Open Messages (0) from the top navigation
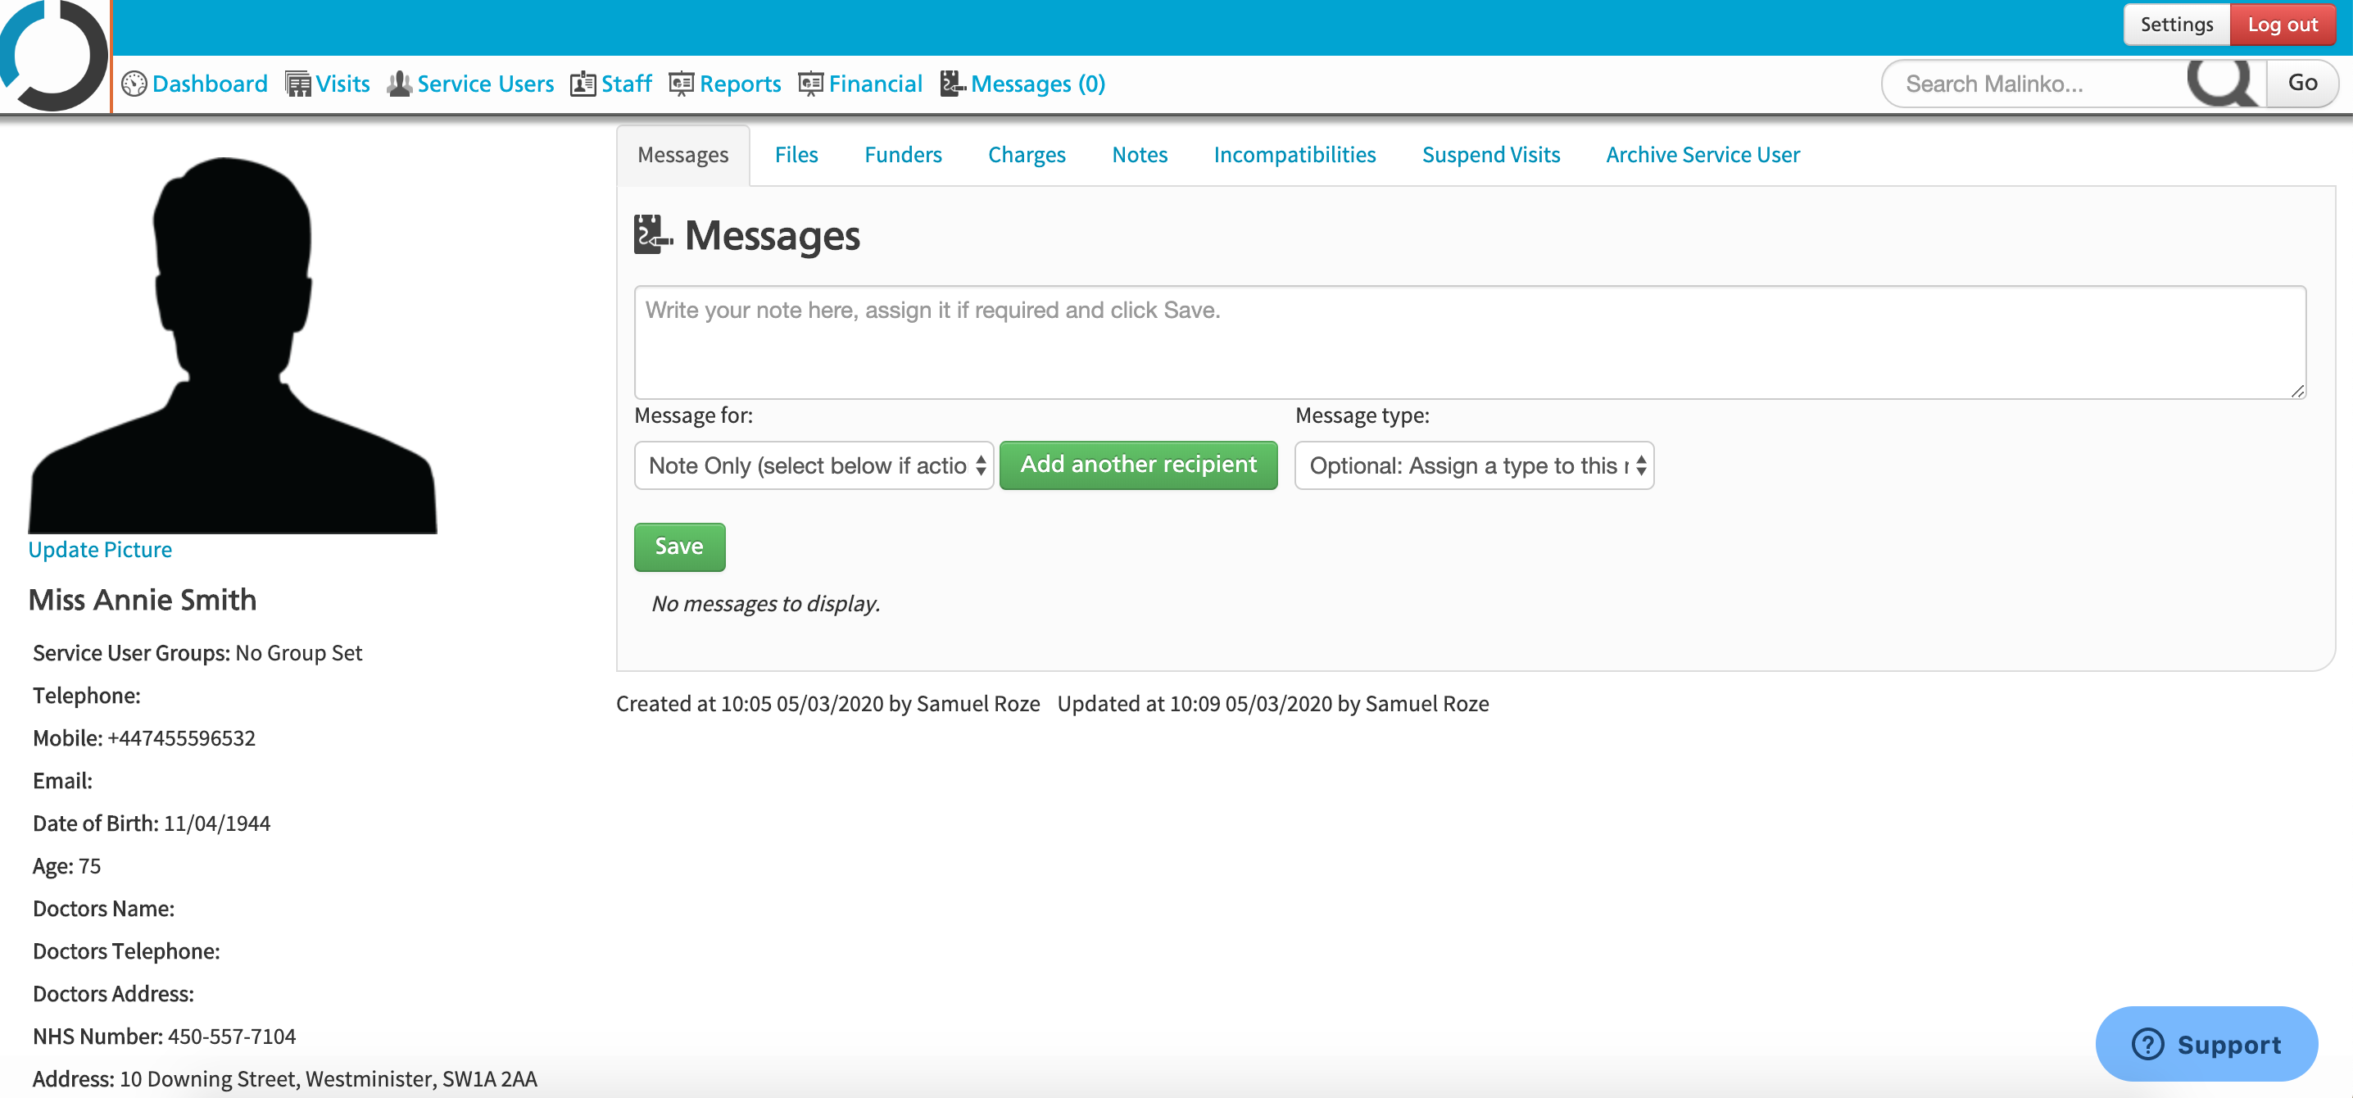The width and height of the screenshot is (2353, 1098). [x=1039, y=83]
